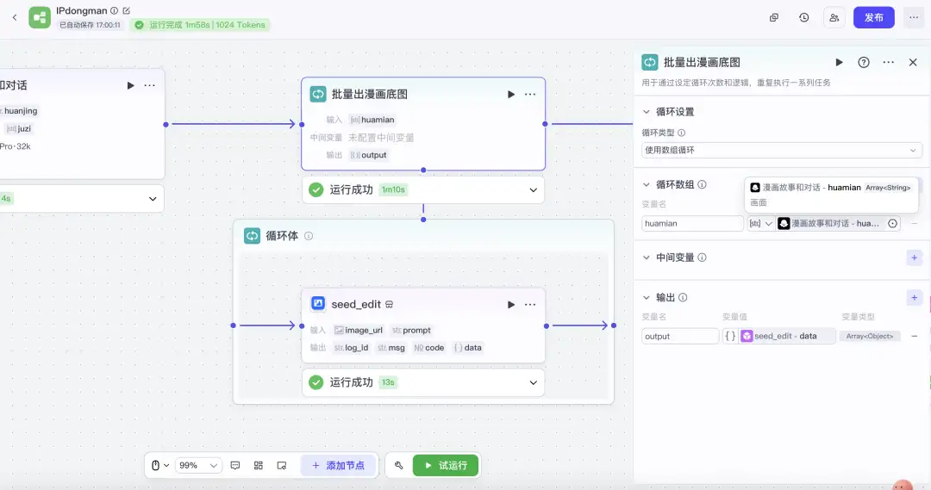The image size is (931, 490).
Task: Open mouse interaction mode selector
Action: [x=159, y=466]
